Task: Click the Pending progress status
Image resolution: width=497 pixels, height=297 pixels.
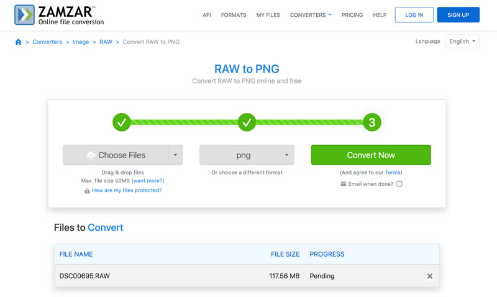Action: 322,276
